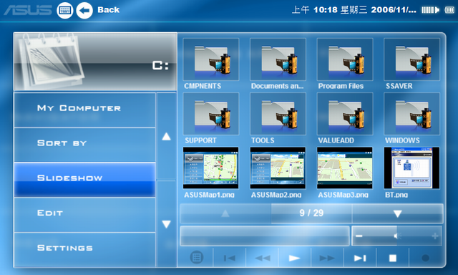This screenshot has width=458, height=275.
Task: Go to previous page of files
Action: tap(225, 213)
